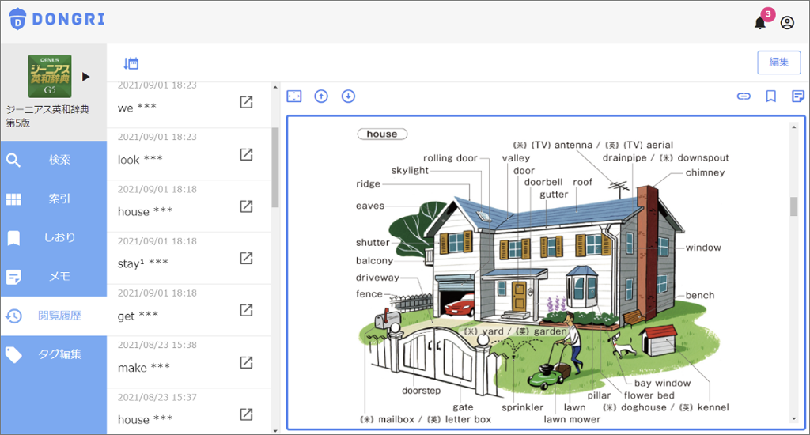
Task: Open the notifications bell icon
Action: point(760,23)
